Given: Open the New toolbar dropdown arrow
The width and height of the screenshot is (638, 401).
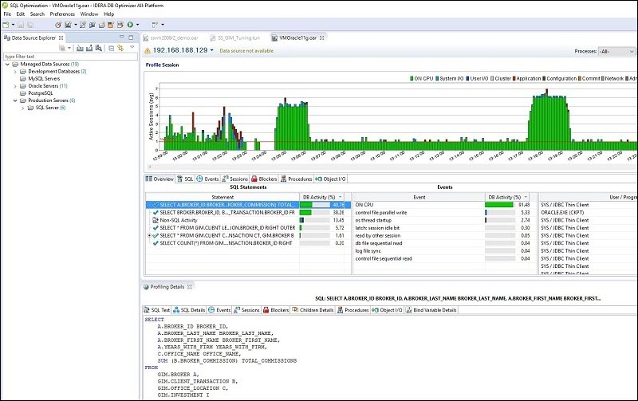Looking at the screenshot, I should coord(13,25).
